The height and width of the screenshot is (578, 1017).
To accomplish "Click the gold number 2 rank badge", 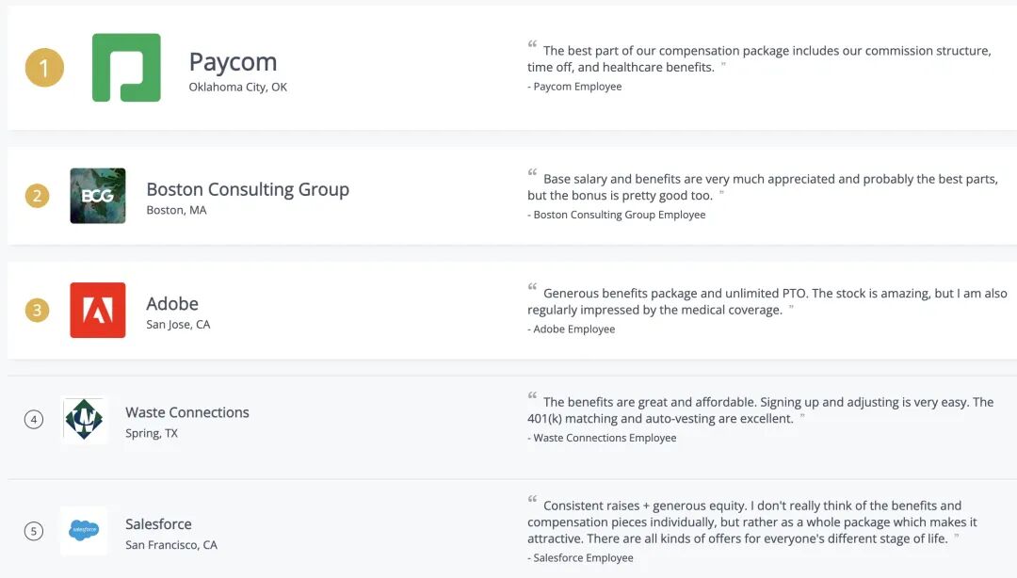I will point(37,196).
